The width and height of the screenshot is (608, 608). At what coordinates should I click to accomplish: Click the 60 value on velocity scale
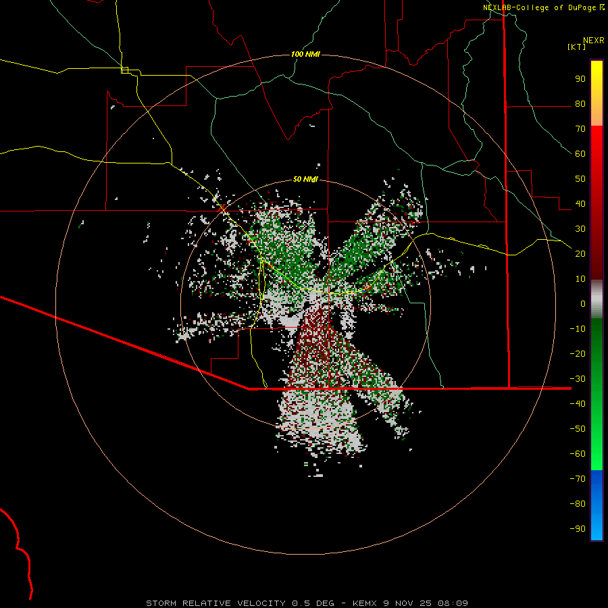tap(580, 154)
